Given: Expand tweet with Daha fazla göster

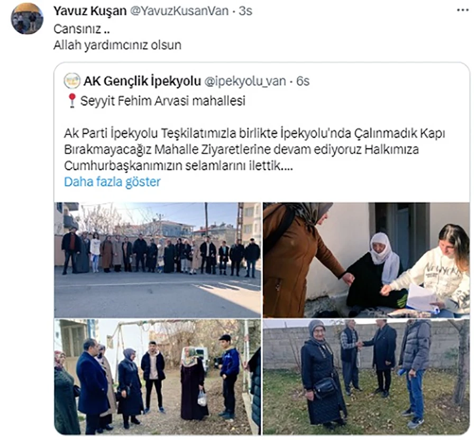Looking at the screenshot, I should (x=112, y=182).
